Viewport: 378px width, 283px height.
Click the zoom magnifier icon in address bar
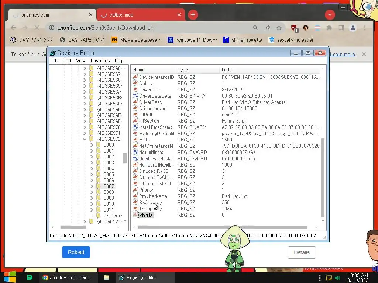pyautogui.click(x=255, y=28)
